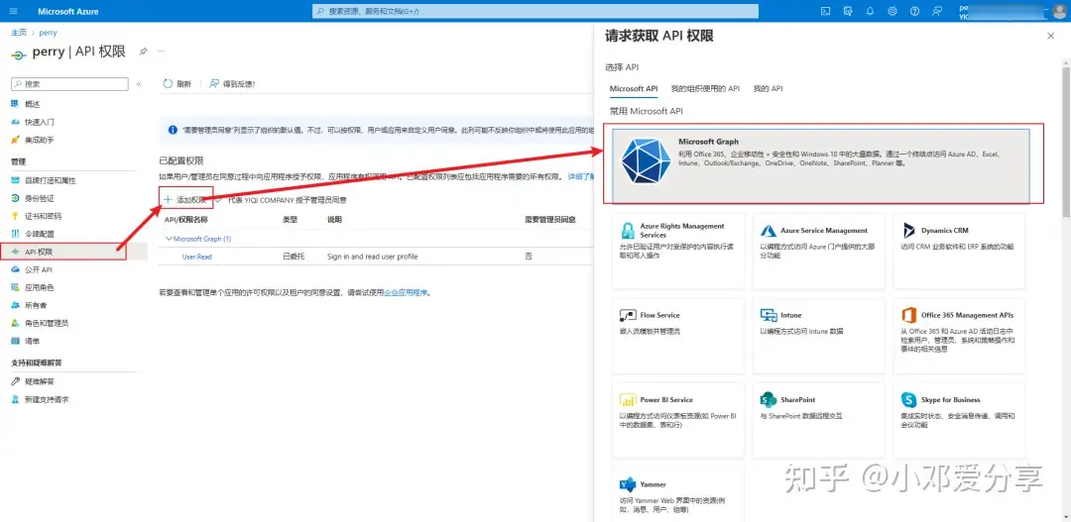Close the 请求获取 API 权限 panel

click(1050, 37)
